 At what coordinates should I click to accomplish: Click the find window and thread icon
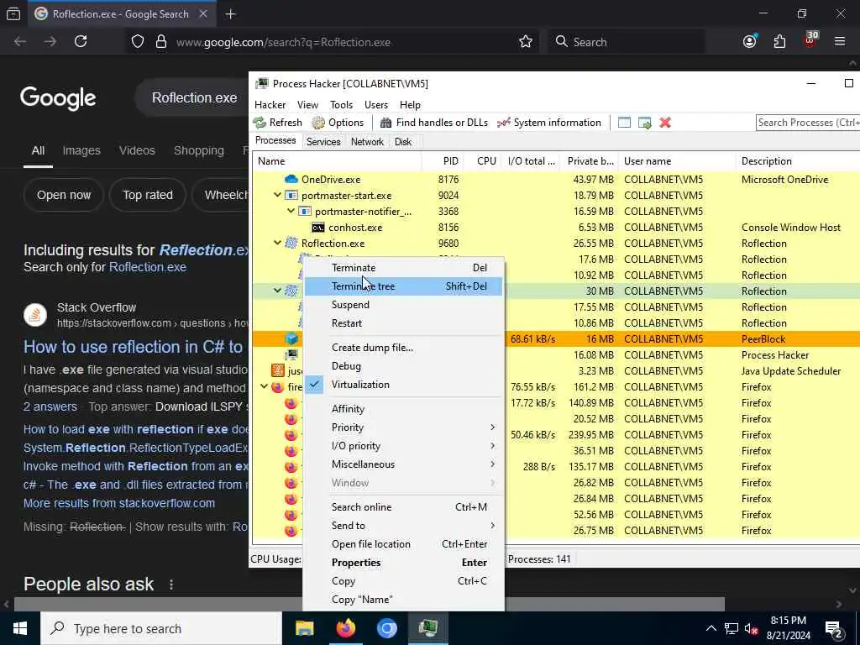(644, 123)
